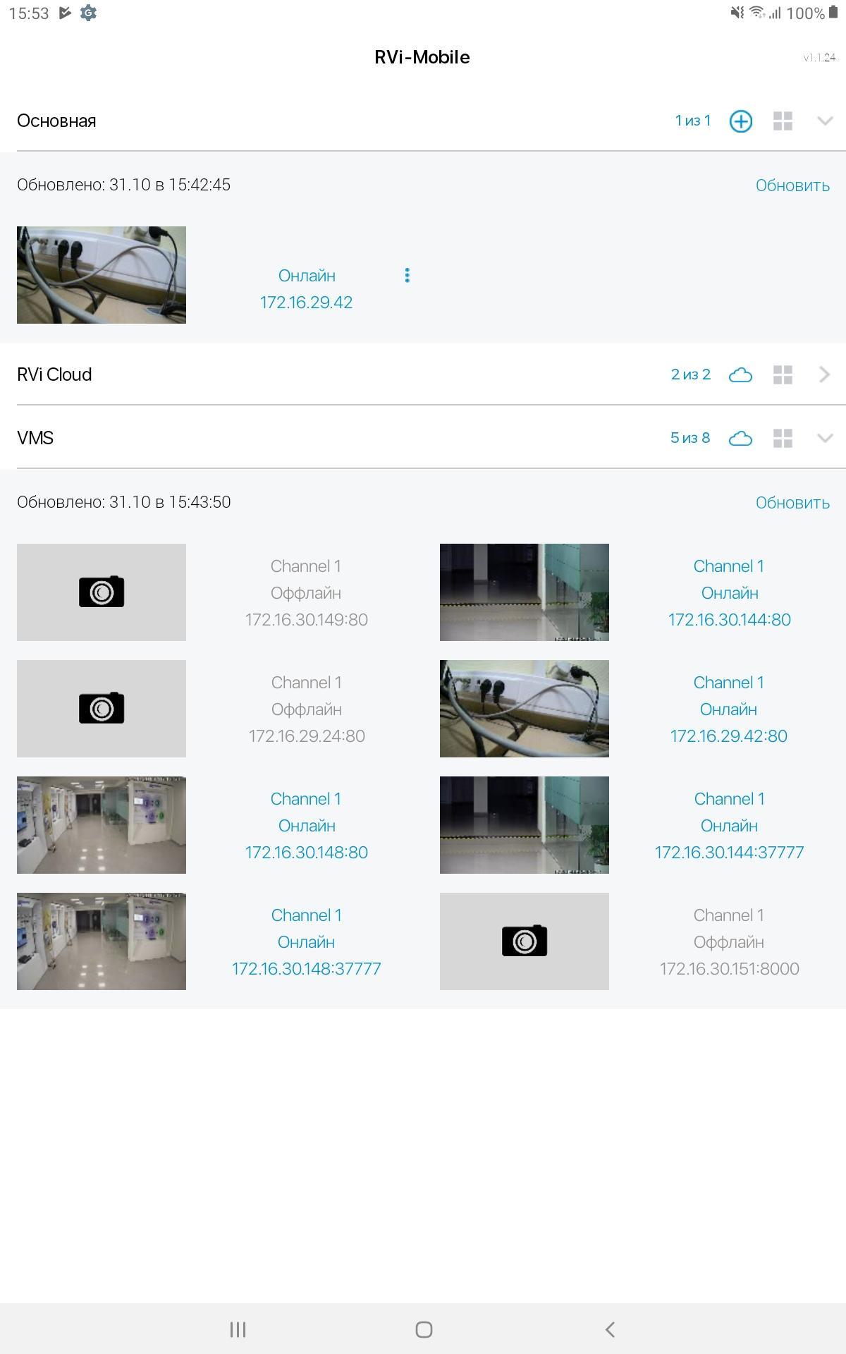Tap the cloud icon in VMS row
This screenshot has height=1354, width=846.
740,438
